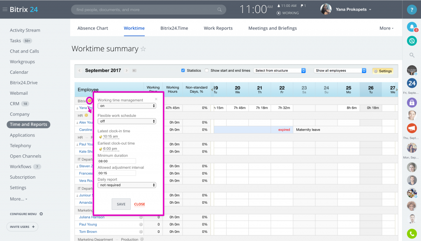Check Show start and end times

pos(206,70)
